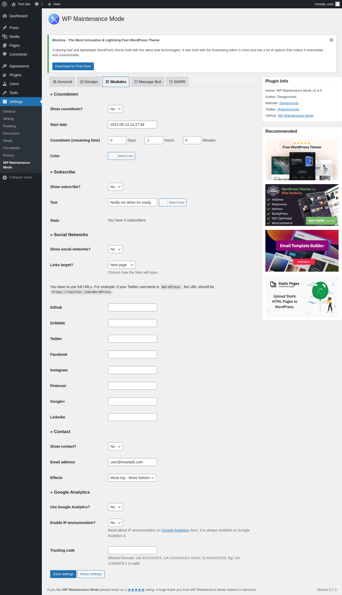Open the Free WordPress Theme banner
The width and height of the screenshot is (342, 595).
point(302,159)
